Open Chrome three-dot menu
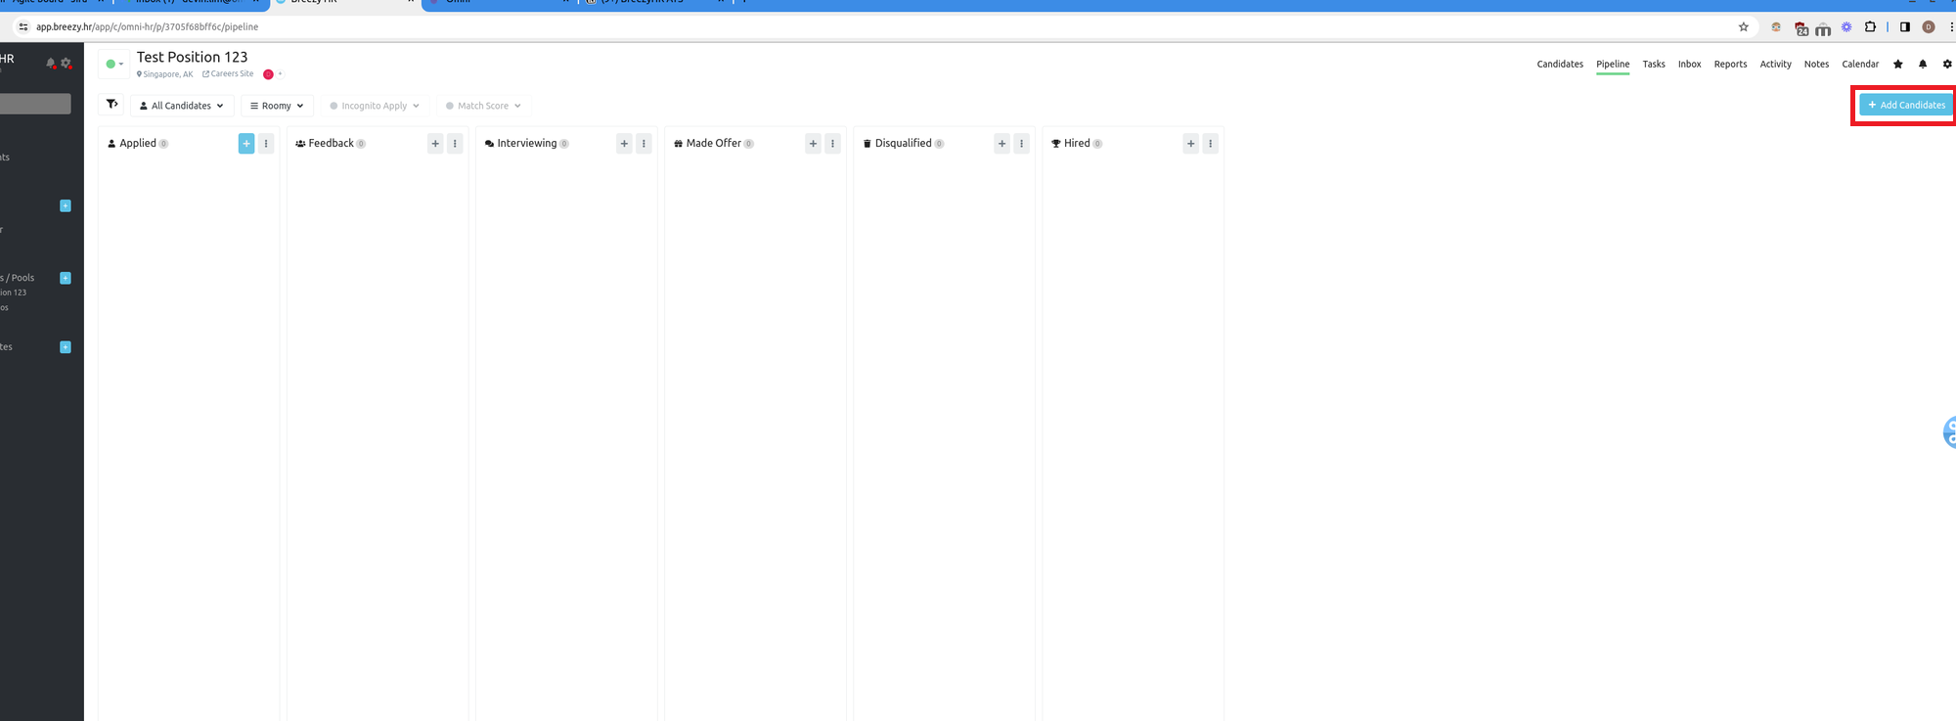 [1951, 27]
